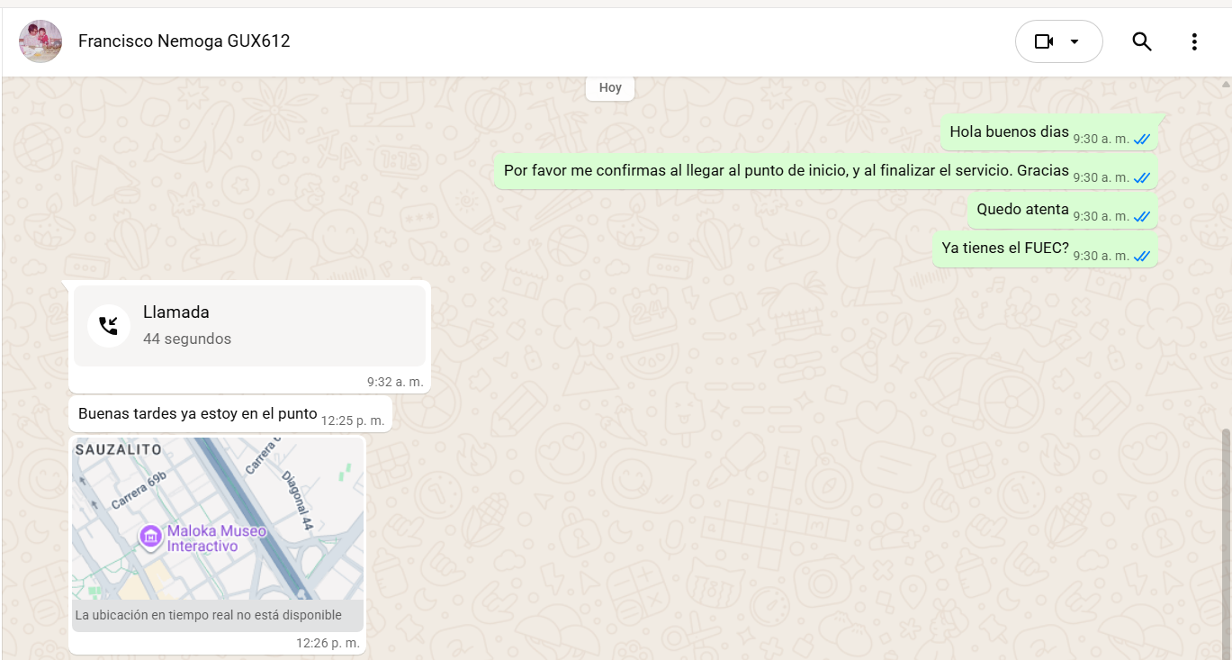Click "La ubicación en tiempo real no está disponible"

(x=209, y=616)
